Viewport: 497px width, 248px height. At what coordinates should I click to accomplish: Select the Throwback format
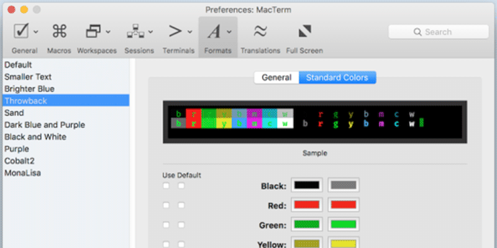pos(66,101)
